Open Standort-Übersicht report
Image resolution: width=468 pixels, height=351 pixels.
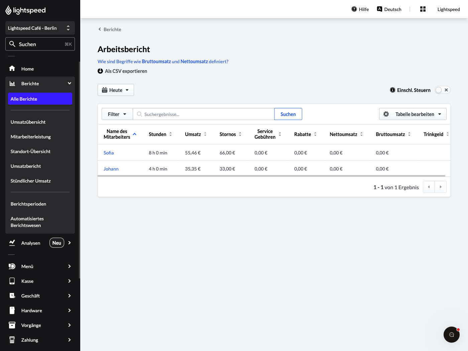click(x=30, y=151)
